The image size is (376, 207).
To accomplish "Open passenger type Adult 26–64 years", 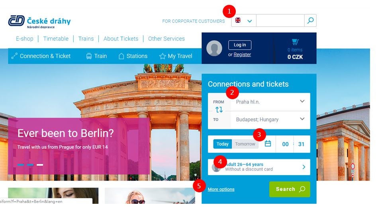I will click(259, 167).
